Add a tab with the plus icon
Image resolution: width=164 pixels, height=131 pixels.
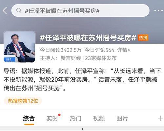click(160, 118)
